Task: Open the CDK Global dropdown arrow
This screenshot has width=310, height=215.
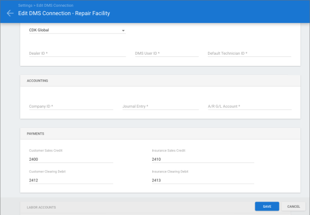Action: pos(123,31)
